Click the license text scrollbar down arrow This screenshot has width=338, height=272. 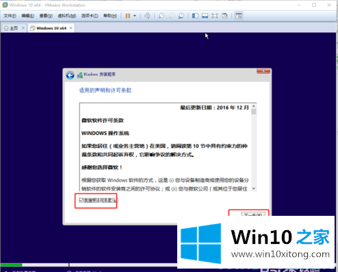(x=254, y=188)
